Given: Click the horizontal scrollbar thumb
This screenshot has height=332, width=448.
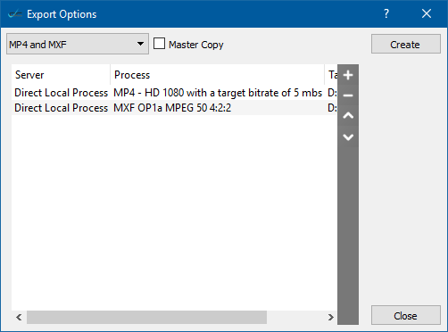Looking at the screenshot, I should 146,317.
